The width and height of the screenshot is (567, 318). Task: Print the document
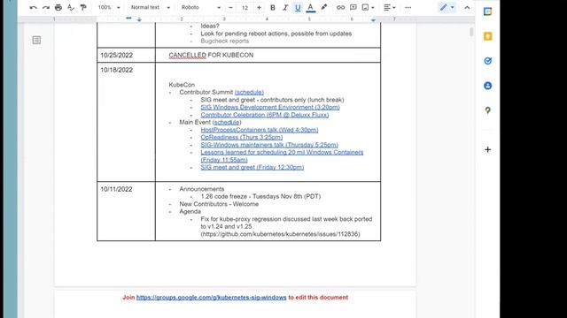tap(58, 8)
